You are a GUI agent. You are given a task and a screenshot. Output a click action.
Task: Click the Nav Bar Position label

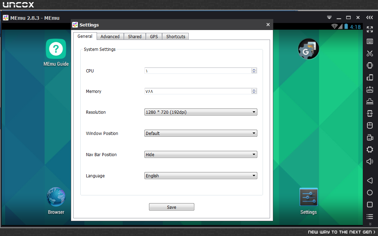[x=101, y=155]
